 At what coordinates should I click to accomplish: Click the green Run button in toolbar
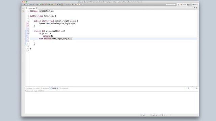point(39,5)
